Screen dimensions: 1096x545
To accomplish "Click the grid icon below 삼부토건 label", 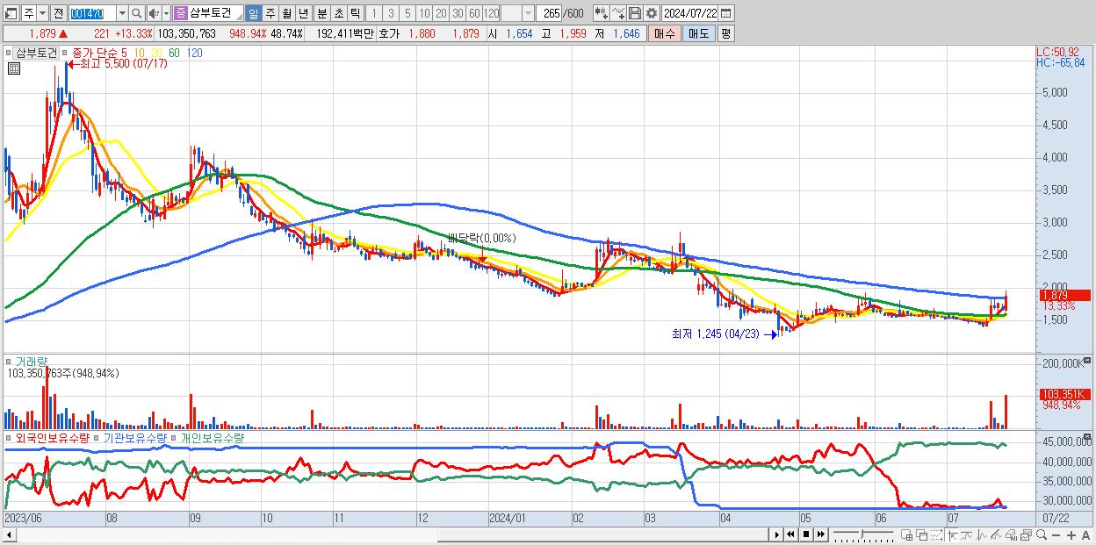I will coord(13,68).
